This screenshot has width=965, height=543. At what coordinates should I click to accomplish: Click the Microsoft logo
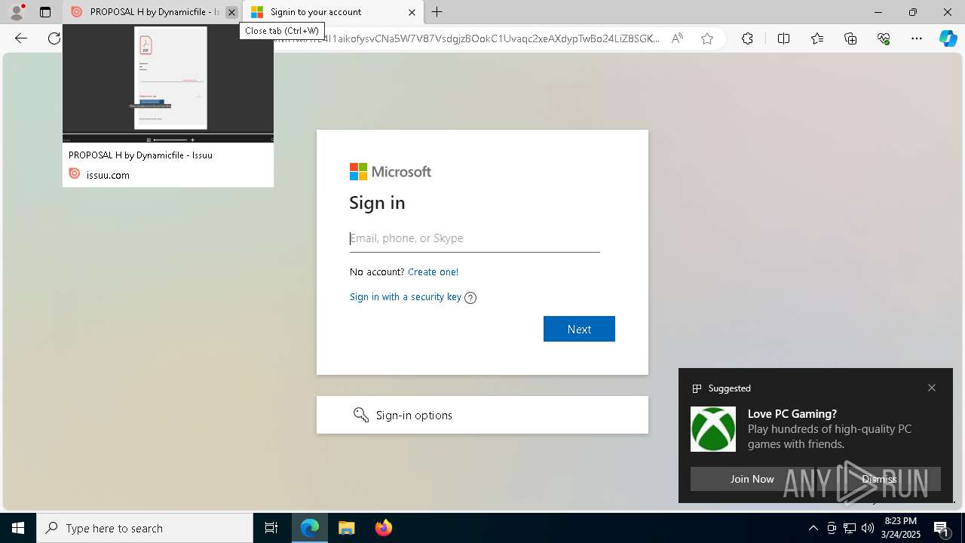(x=391, y=172)
